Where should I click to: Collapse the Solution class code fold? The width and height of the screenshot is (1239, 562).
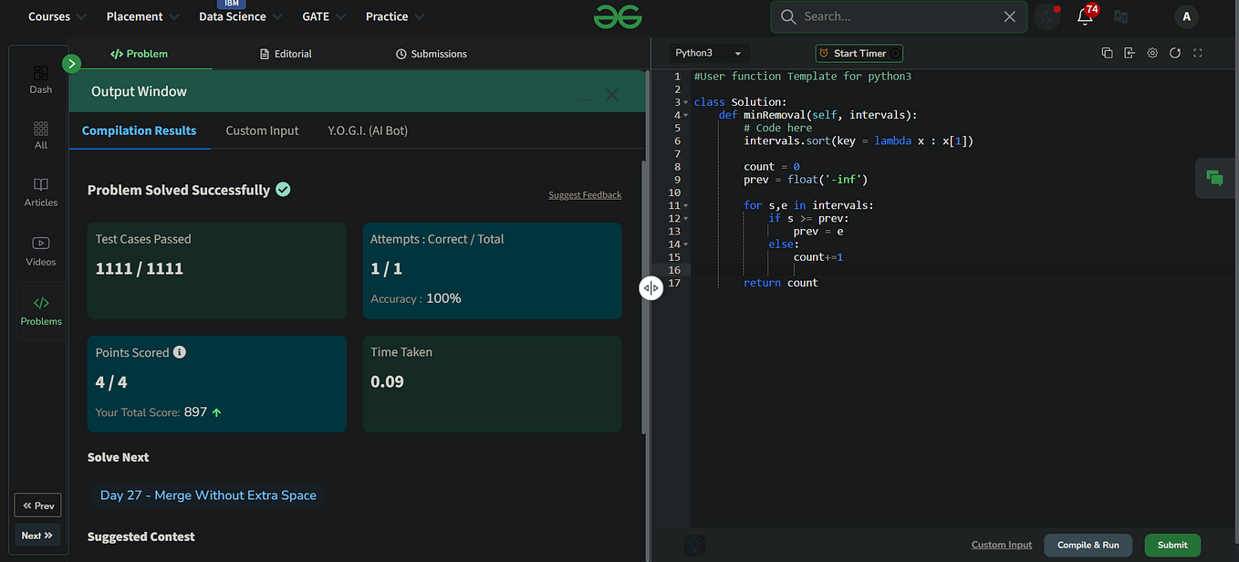[687, 101]
